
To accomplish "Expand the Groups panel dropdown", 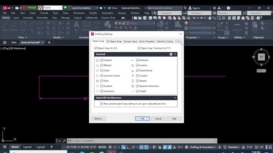I will [223, 37].
